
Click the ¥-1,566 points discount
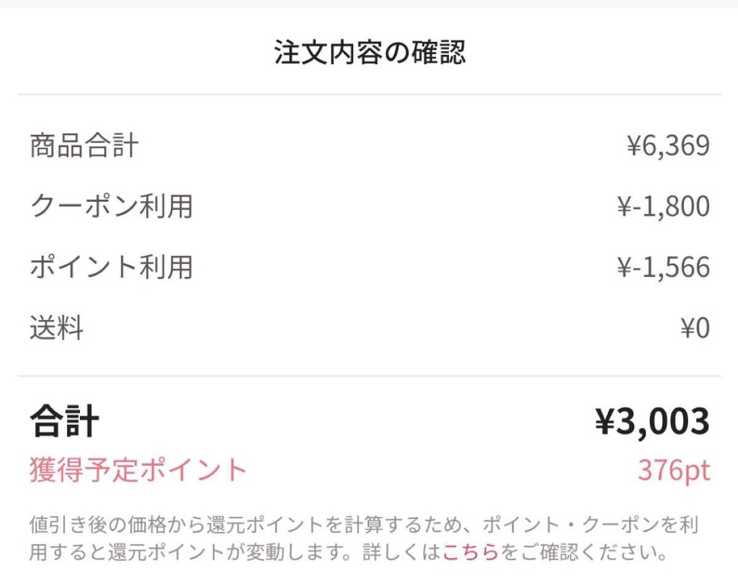pos(663,268)
